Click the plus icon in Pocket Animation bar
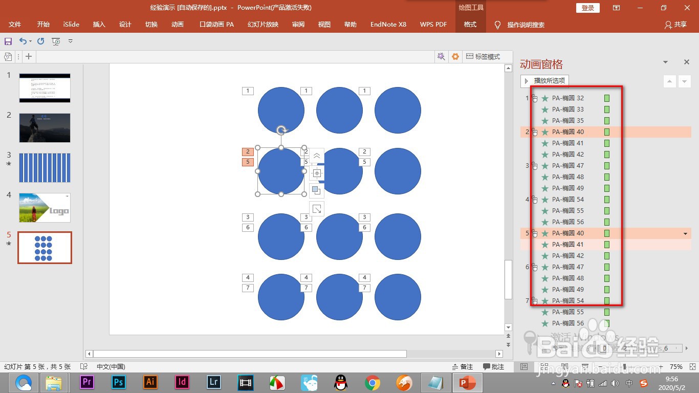Screen dimensions: 699x393 pyautogui.click(x=29, y=57)
